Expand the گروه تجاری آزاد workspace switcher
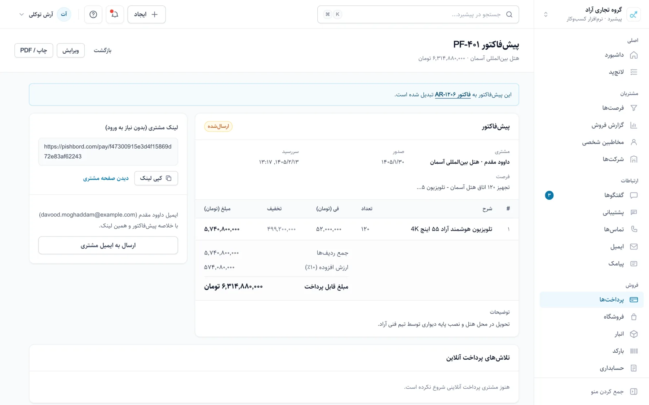649x405 pixels. point(546,14)
